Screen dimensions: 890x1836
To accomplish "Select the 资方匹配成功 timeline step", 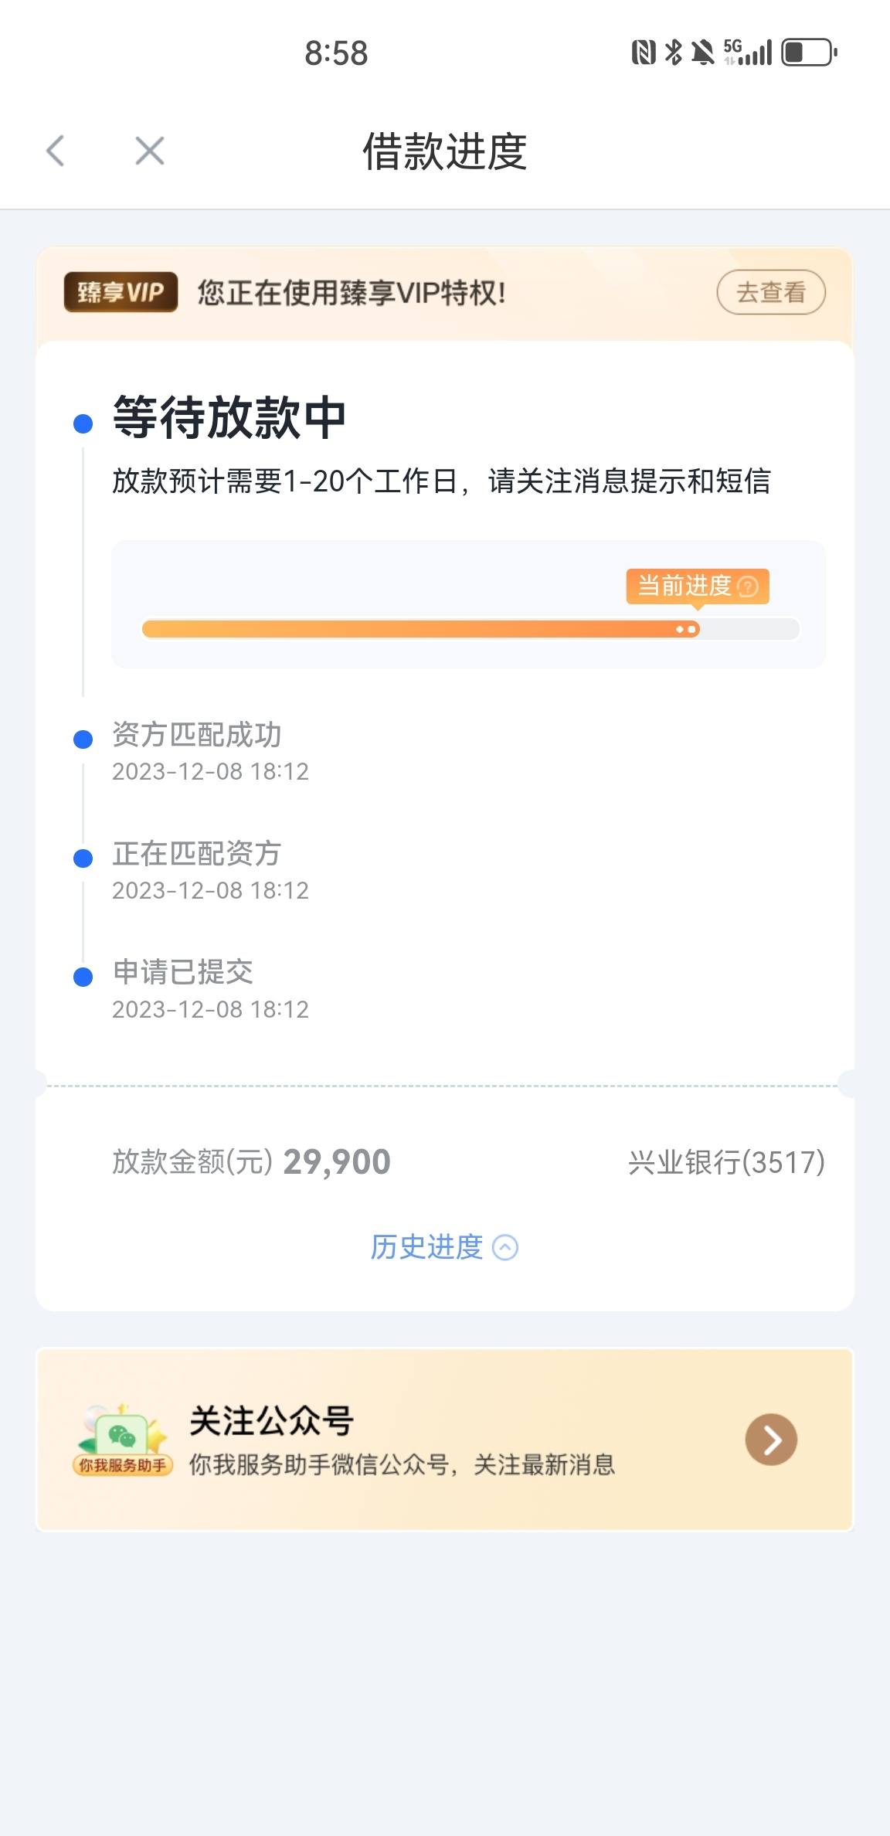I will (197, 735).
